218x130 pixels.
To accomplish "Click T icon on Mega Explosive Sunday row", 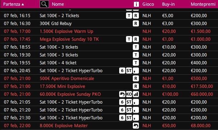I will pyautogui.click(x=129, y=39).
